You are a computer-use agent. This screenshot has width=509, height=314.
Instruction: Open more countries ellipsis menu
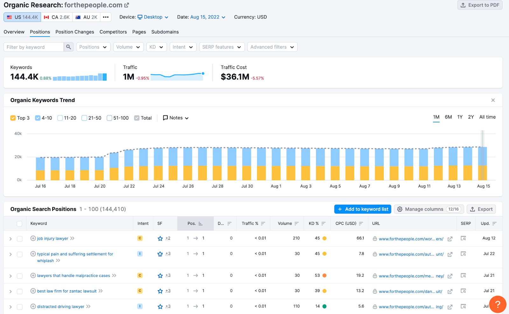(106, 17)
